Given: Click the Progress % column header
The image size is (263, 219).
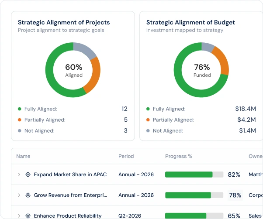Looking at the screenshot, I should [x=179, y=156].
